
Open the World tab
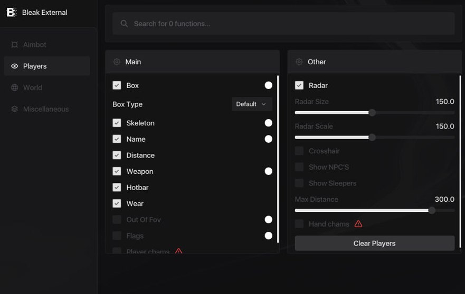[x=33, y=87]
